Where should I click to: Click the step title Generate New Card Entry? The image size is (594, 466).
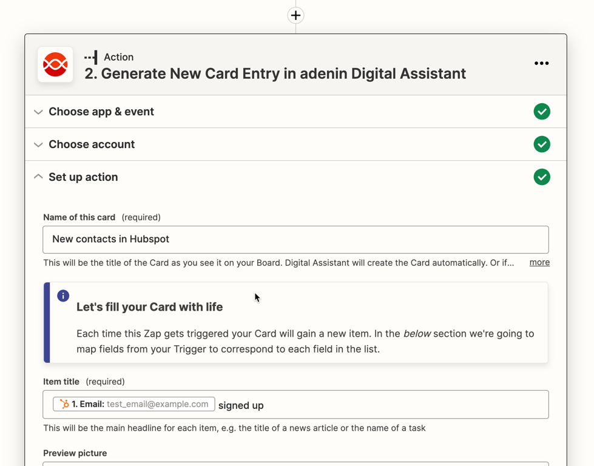[x=275, y=74]
